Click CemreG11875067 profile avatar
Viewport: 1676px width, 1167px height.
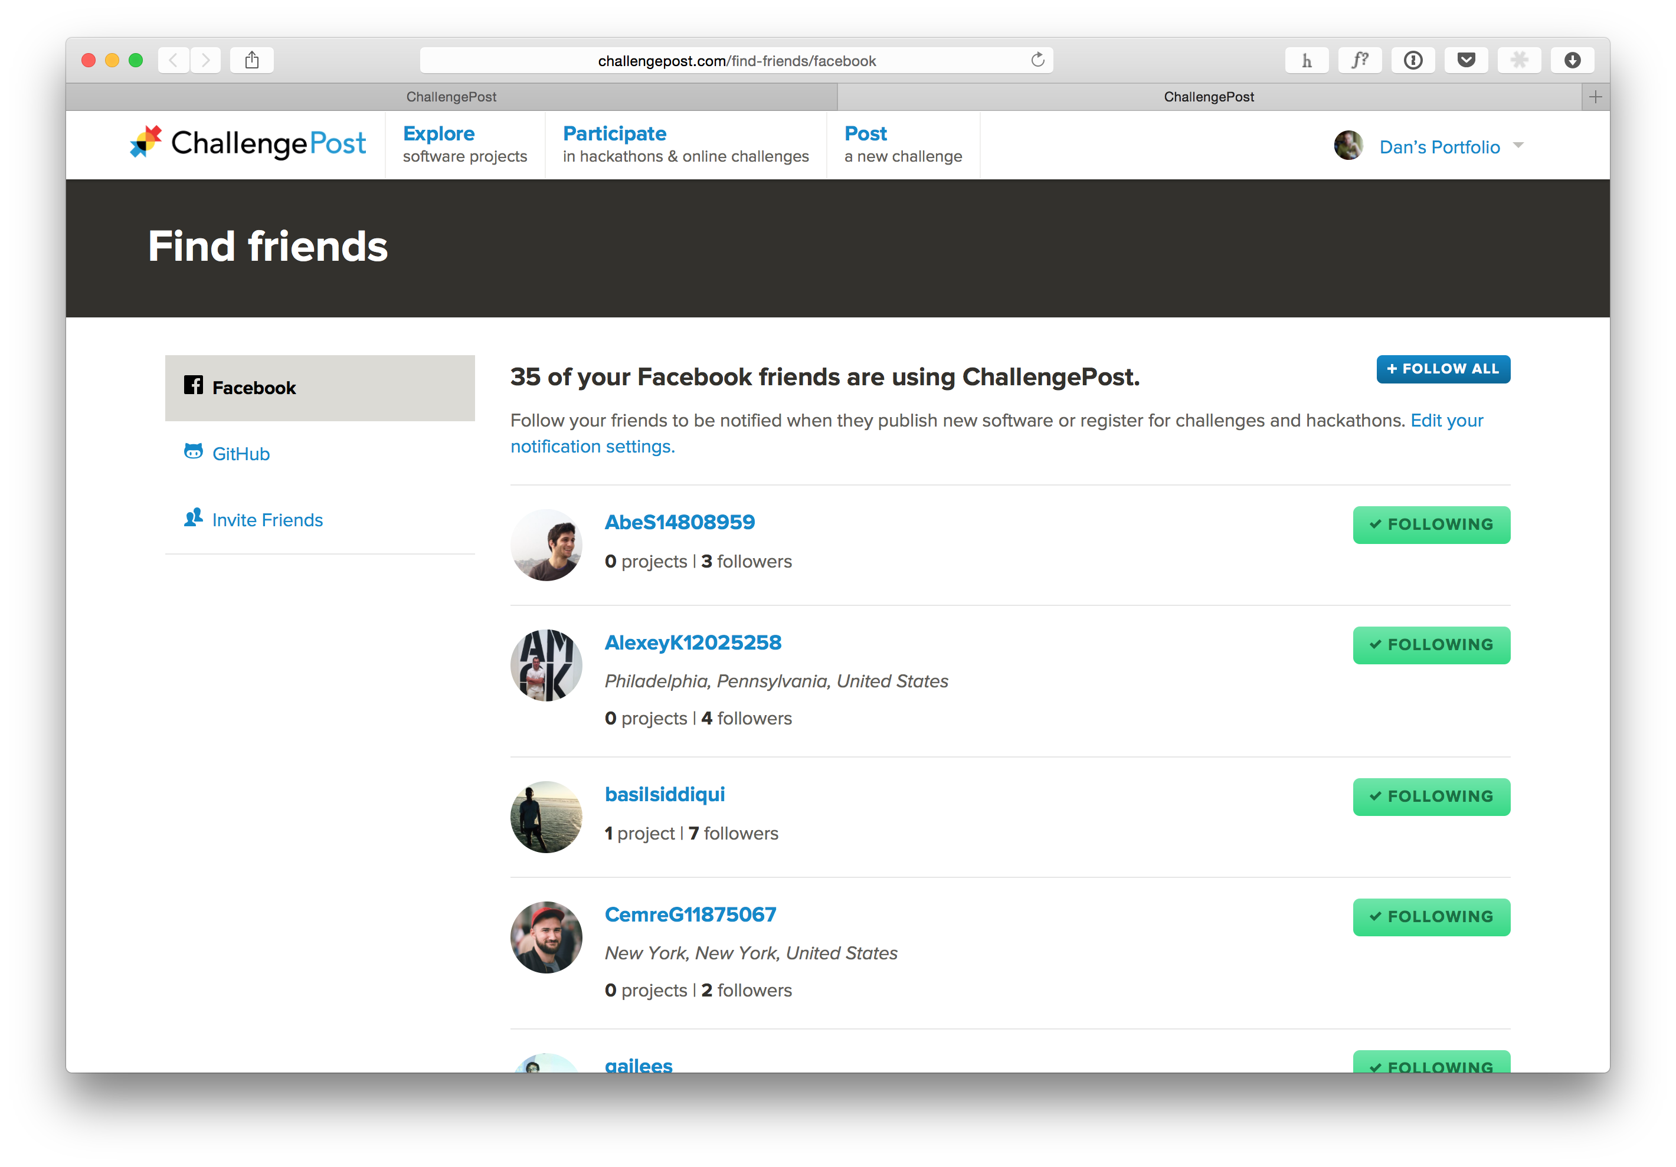(546, 937)
